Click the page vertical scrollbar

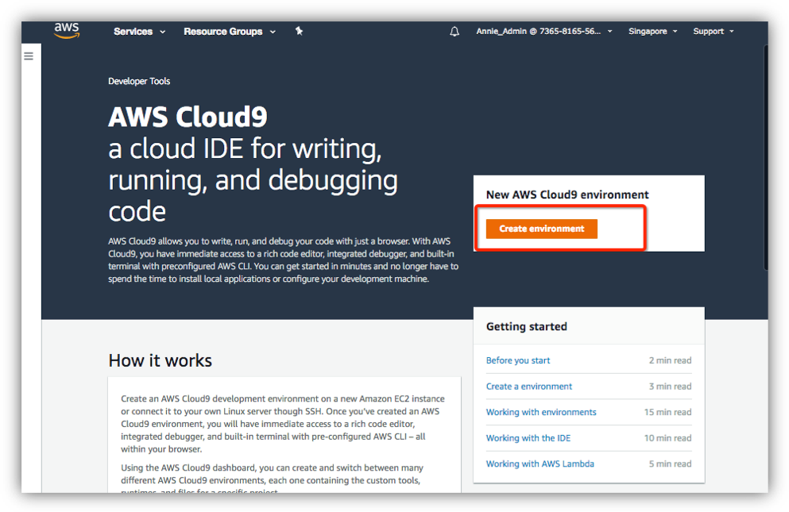(765, 157)
